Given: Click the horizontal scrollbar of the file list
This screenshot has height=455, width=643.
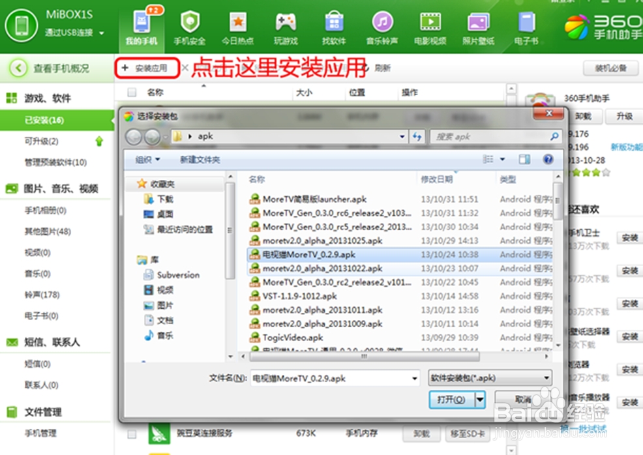Looking at the screenshot, I should click(364, 357).
